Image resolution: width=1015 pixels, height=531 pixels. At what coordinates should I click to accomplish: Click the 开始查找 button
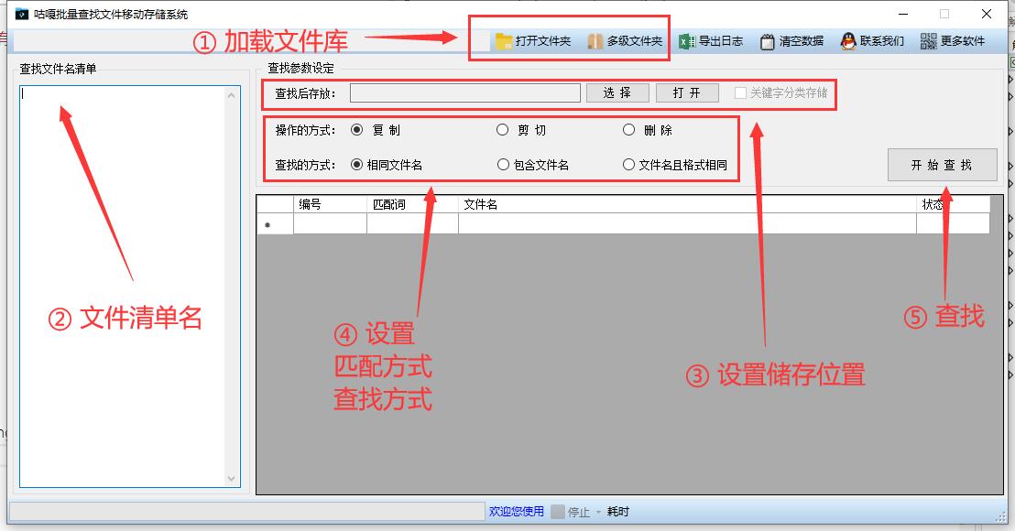click(942, 165)
